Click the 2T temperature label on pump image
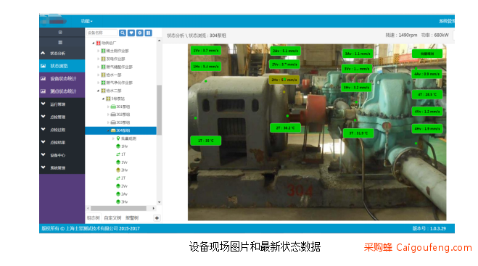 tap(285, 128)
